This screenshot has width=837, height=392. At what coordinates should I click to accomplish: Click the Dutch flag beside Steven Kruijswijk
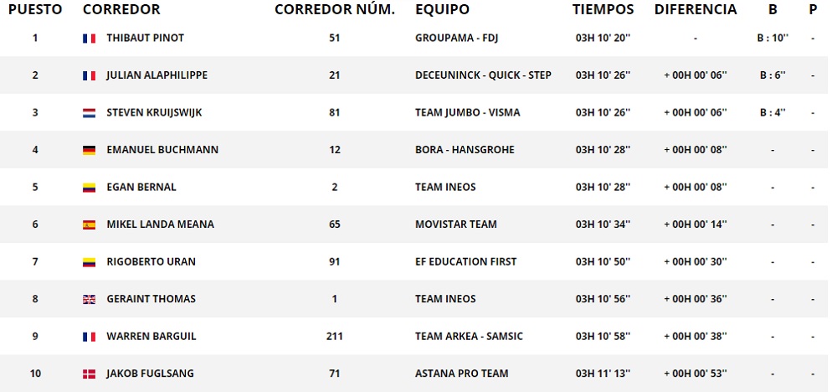(x=89, y=113)
